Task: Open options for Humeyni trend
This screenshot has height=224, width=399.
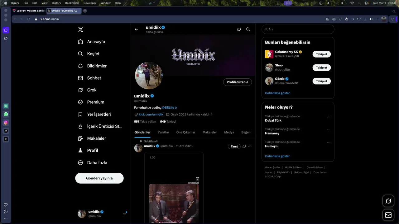Action: 329,143
